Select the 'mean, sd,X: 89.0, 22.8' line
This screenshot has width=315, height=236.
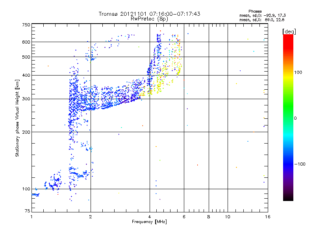(x=262, y=20)
